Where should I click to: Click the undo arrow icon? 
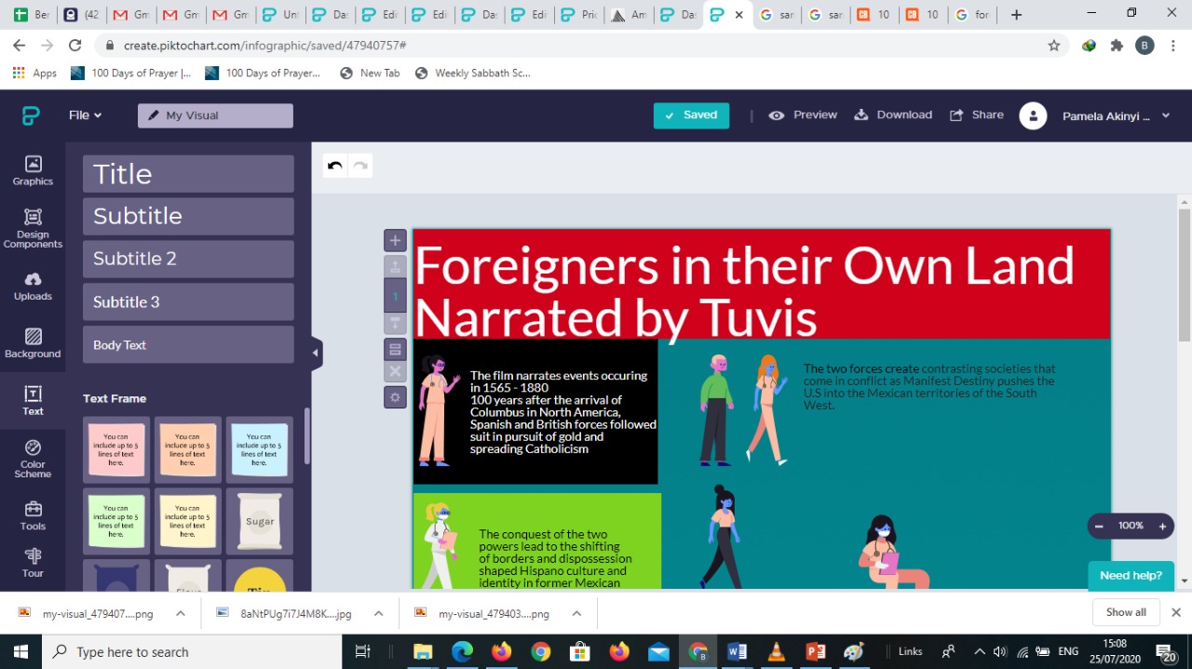(x=335, y=166)
